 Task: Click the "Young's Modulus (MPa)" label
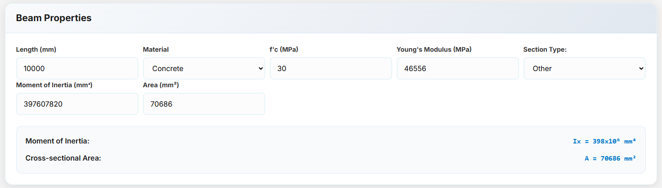pos(434,49)
